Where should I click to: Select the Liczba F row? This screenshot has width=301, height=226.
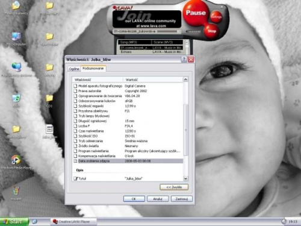[x=128, y=126]
